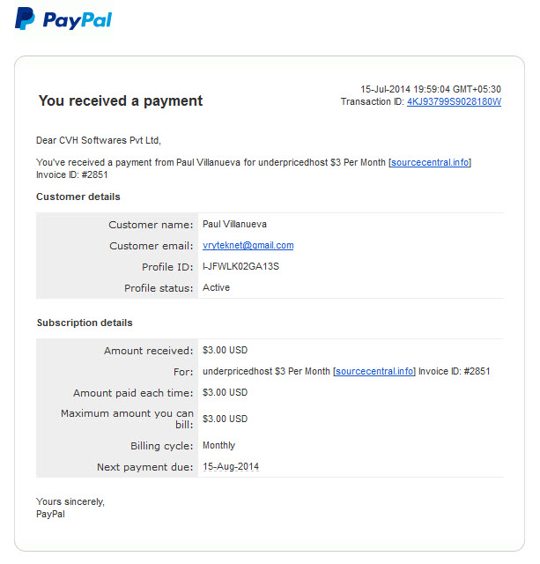Open sourcecentral.info link in For row
Screen dimensions: 540x564
point(374,371)
